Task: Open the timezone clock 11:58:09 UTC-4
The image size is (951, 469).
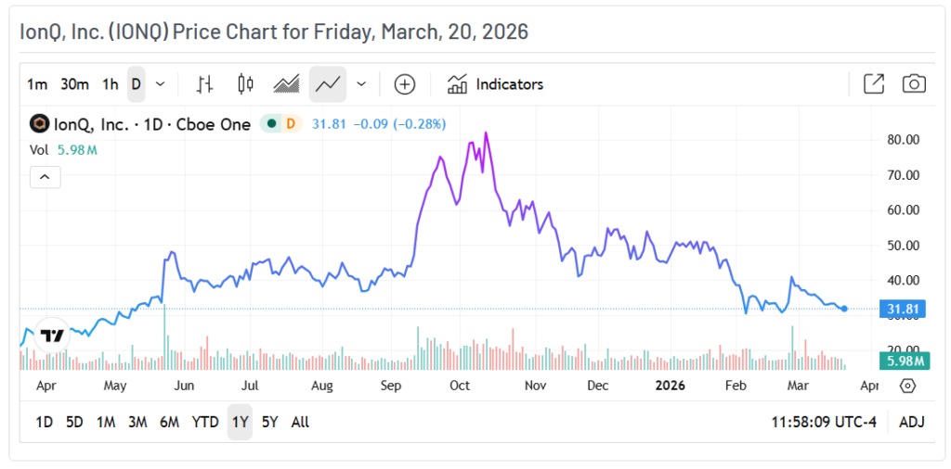Action: point(824,422)
